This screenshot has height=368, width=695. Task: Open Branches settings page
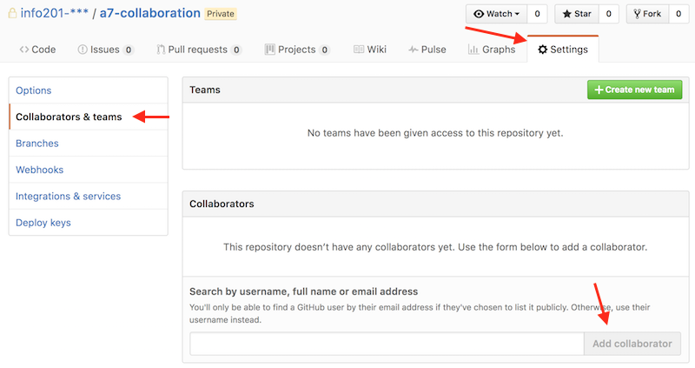(x=37, y=144)
